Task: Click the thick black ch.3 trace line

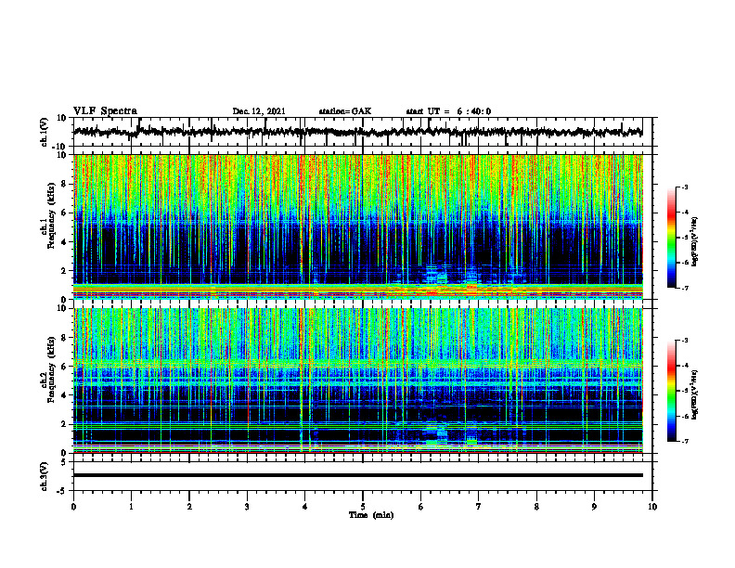Action: click(x=358, y=475)
